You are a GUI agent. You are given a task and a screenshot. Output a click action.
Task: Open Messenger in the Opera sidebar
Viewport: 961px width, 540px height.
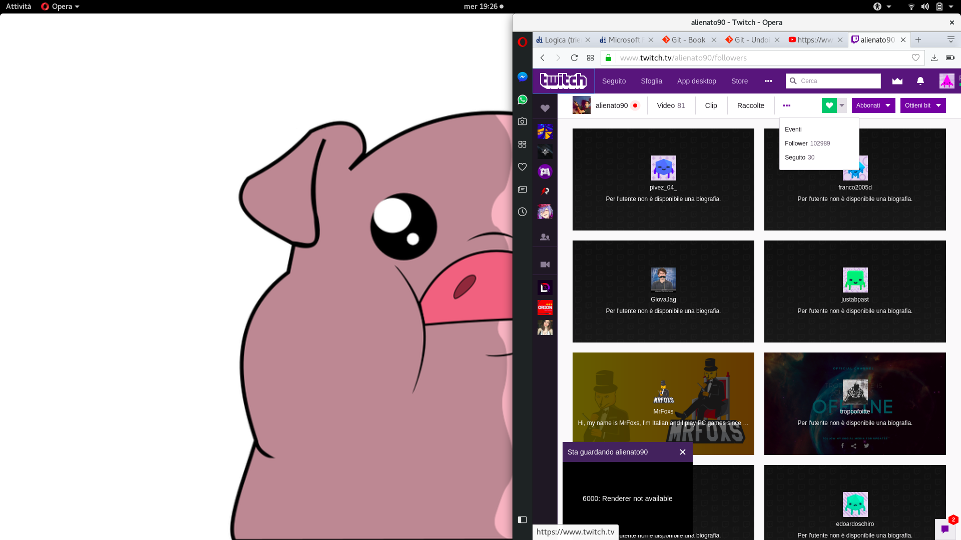tap(522, 76)
